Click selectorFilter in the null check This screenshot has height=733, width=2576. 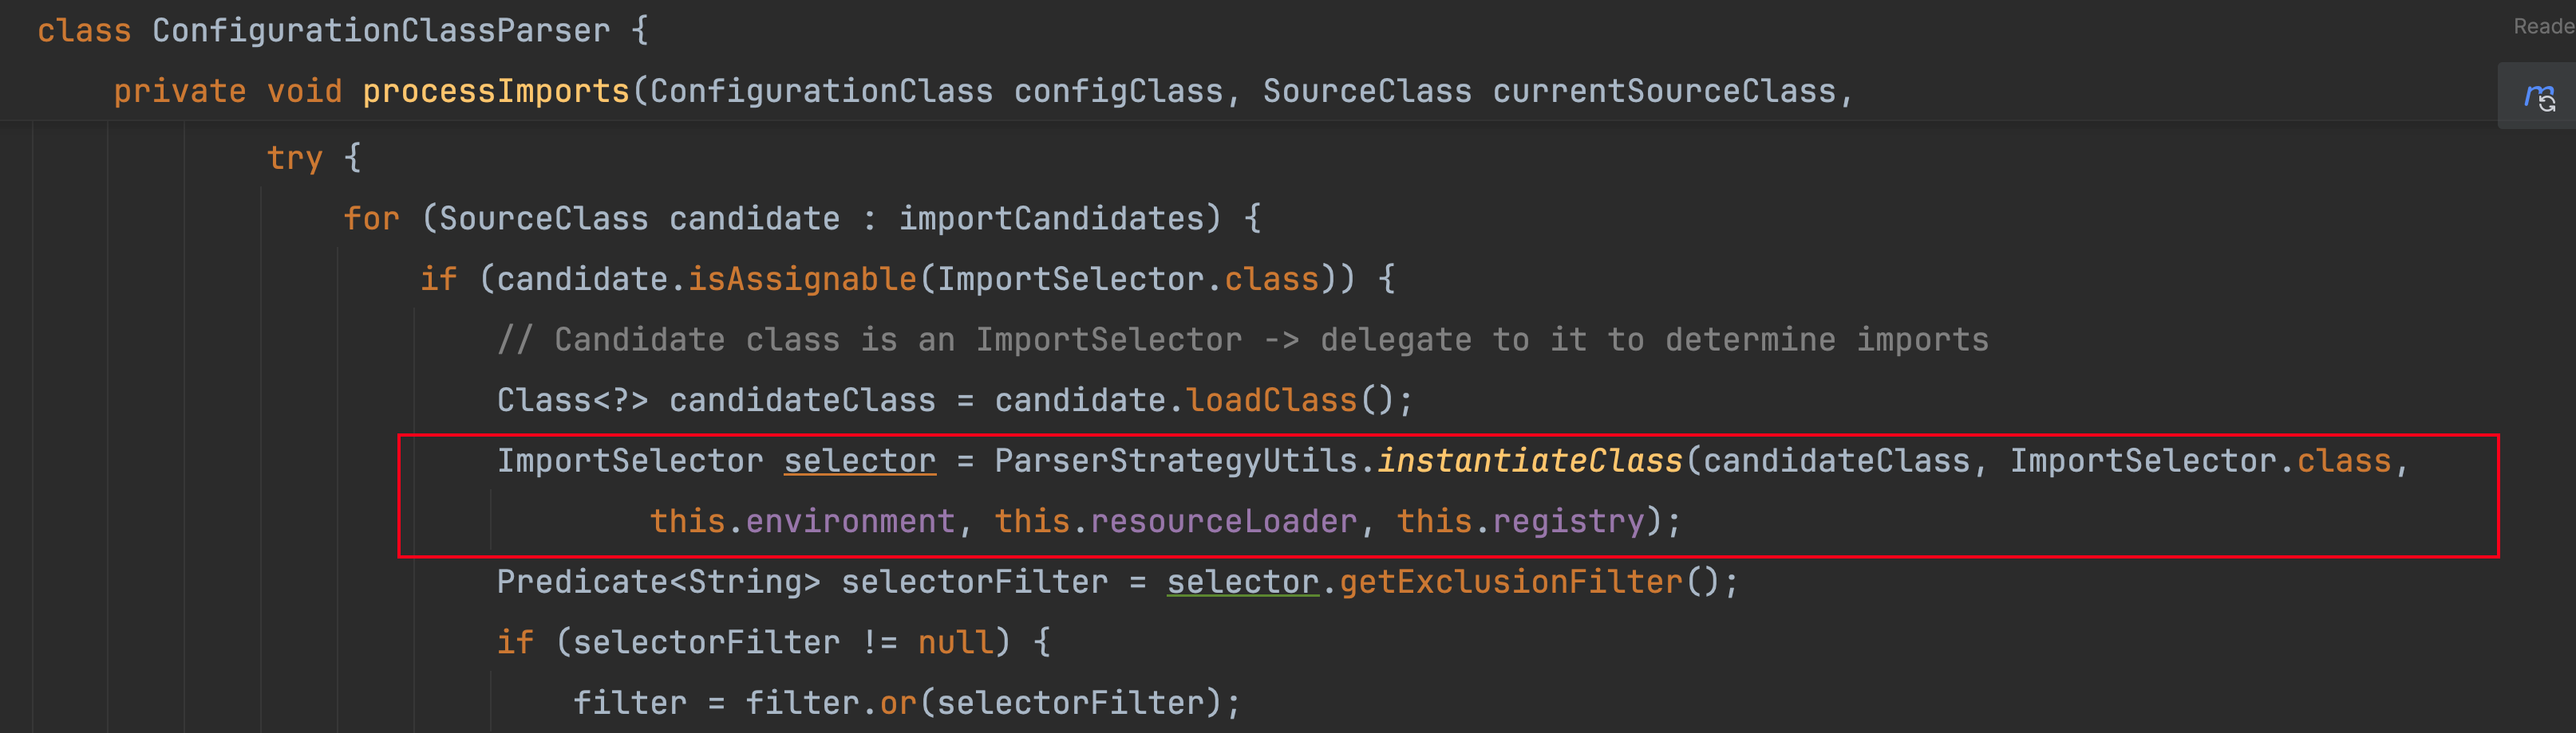coord(707,642)
